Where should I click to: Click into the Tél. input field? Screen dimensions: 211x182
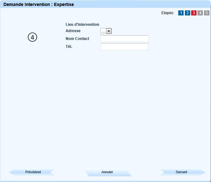pyautogui.click(x=124, y=47)
